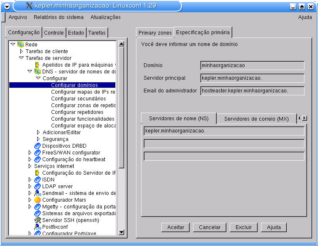318x246 pixels.
Task: Open Relatórios do sistema menu
Action: click(59, 17)
